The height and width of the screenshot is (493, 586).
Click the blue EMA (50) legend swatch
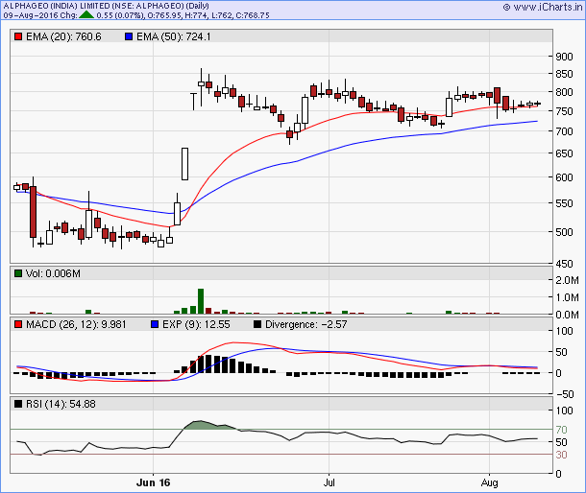(129, 36)
